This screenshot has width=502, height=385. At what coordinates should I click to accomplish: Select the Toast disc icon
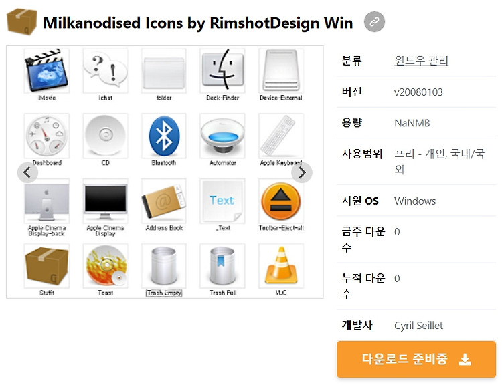point(105,266)
